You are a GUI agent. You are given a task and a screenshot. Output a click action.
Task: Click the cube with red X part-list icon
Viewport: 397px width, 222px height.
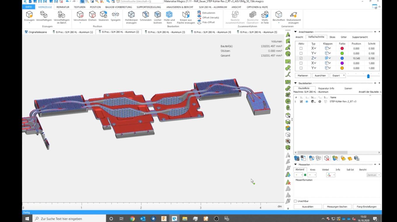click(327, 158)
